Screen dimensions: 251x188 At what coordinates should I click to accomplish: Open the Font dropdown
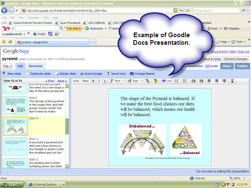point(117,81)
